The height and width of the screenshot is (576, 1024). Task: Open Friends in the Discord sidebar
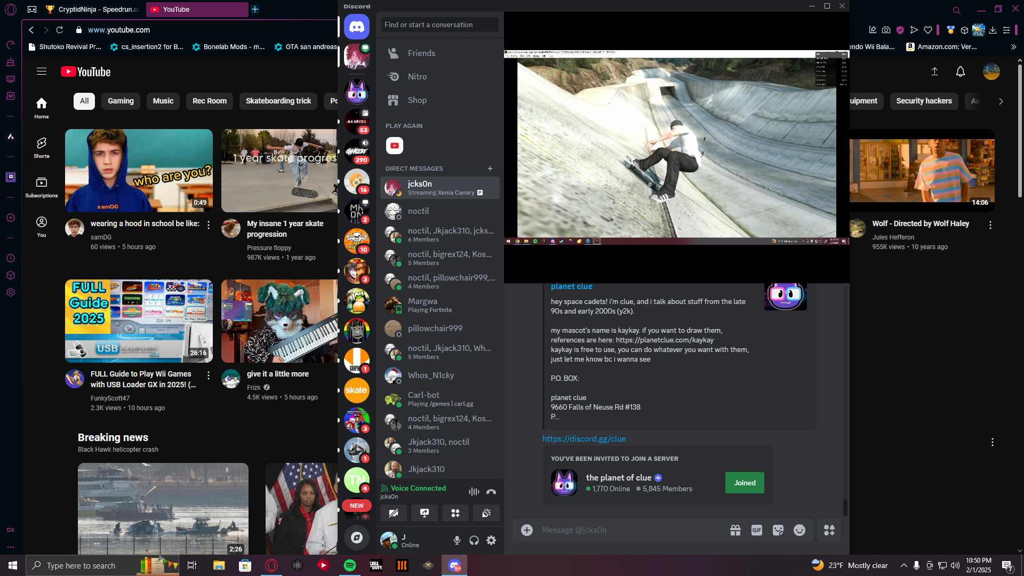421,53
